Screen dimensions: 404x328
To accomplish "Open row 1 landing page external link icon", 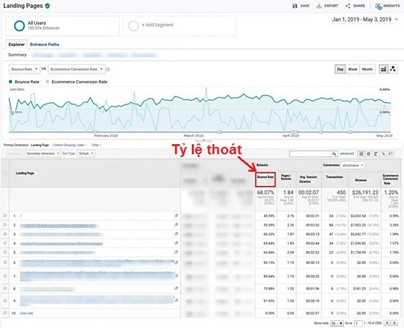I will (176, 216).
